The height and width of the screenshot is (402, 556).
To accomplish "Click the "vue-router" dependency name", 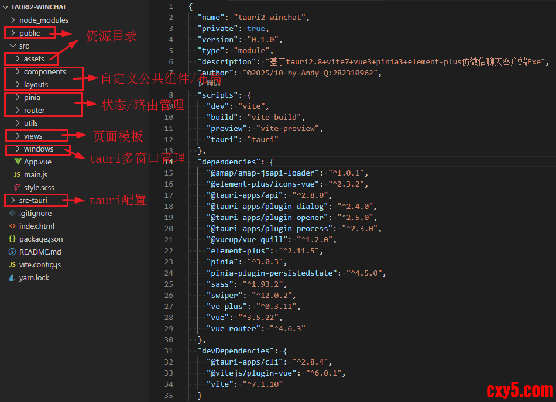I will (234, 329).
